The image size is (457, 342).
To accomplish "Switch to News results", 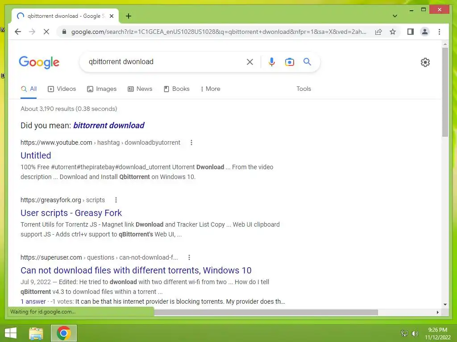I will click(140, 89).
